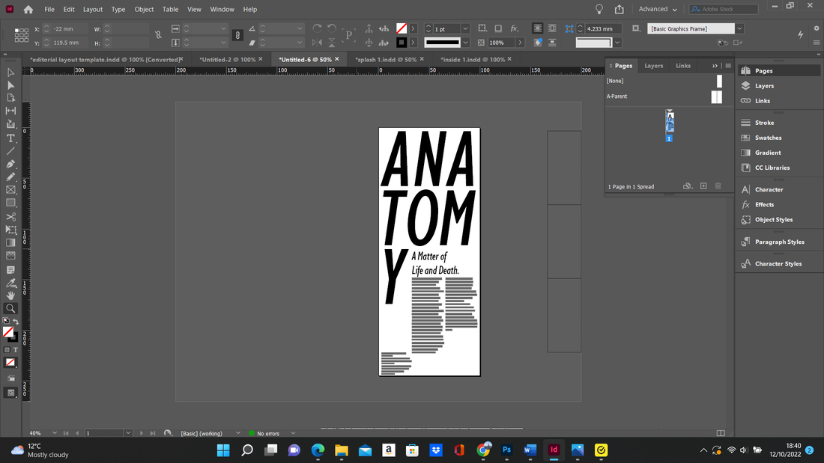The image size is (824, 463).
Task: Open the stroke type dropdown
Action: pyautogui.click(x=465, y=43)
